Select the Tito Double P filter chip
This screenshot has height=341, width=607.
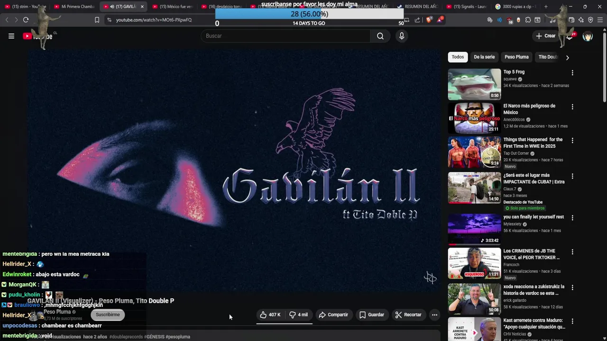pyautogui.click(x=548, y=57)
